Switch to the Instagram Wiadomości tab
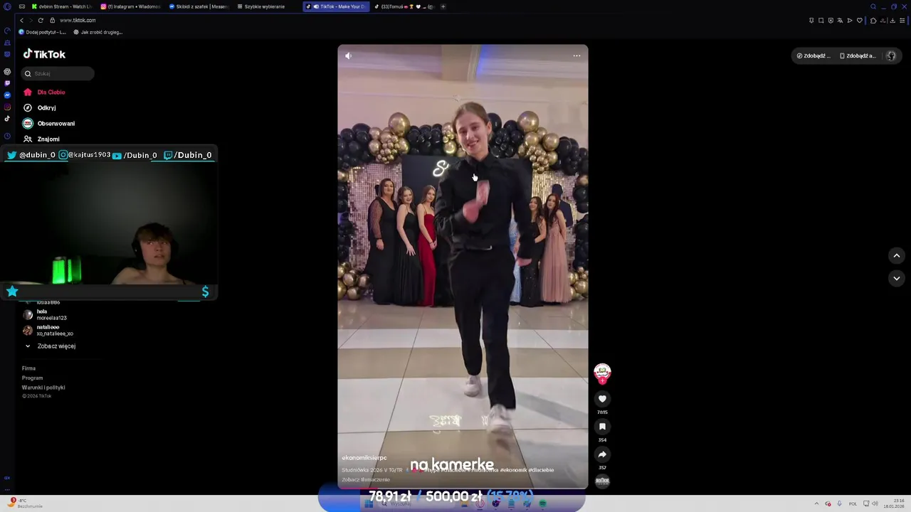 130,6
